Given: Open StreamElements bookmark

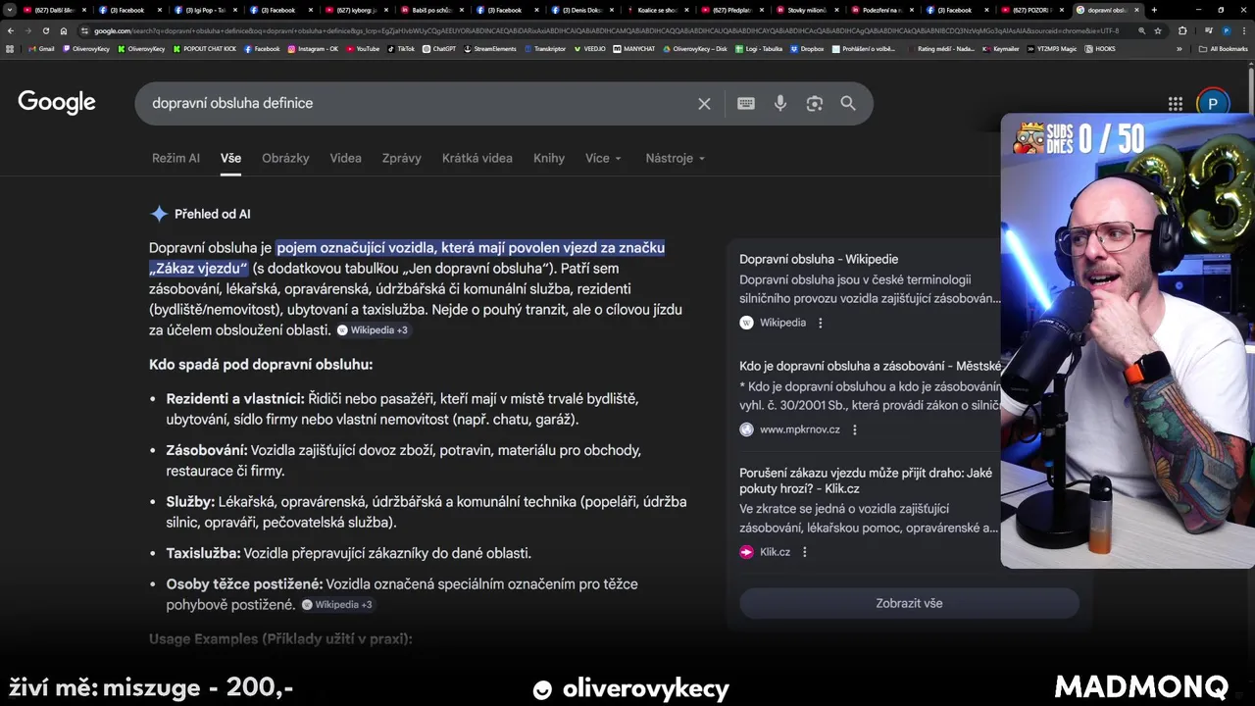Looking at the screenshot, I should point(489,49).
